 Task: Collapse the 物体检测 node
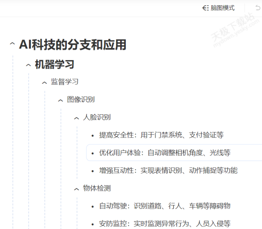click(x=76, y=189)
